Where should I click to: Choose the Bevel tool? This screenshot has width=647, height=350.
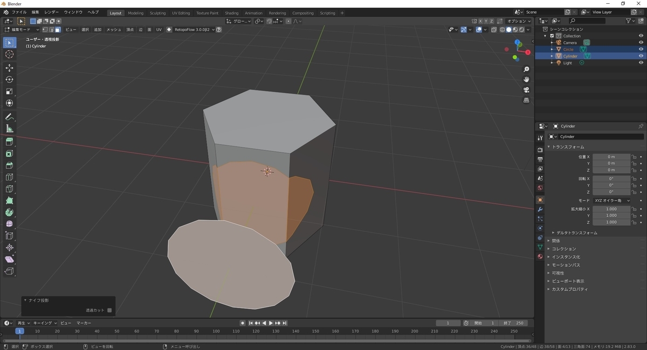[9, 165]
